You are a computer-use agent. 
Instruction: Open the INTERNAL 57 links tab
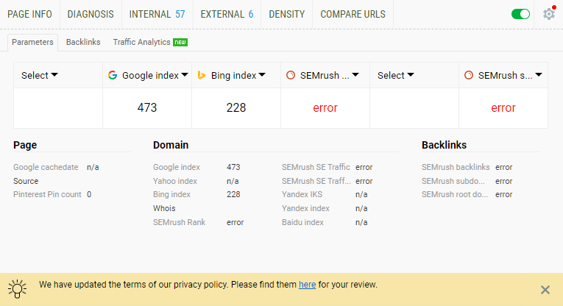[157, 15]
